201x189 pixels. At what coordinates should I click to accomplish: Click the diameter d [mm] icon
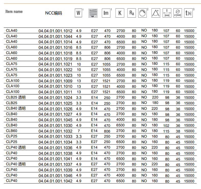(x=177, y=13)
